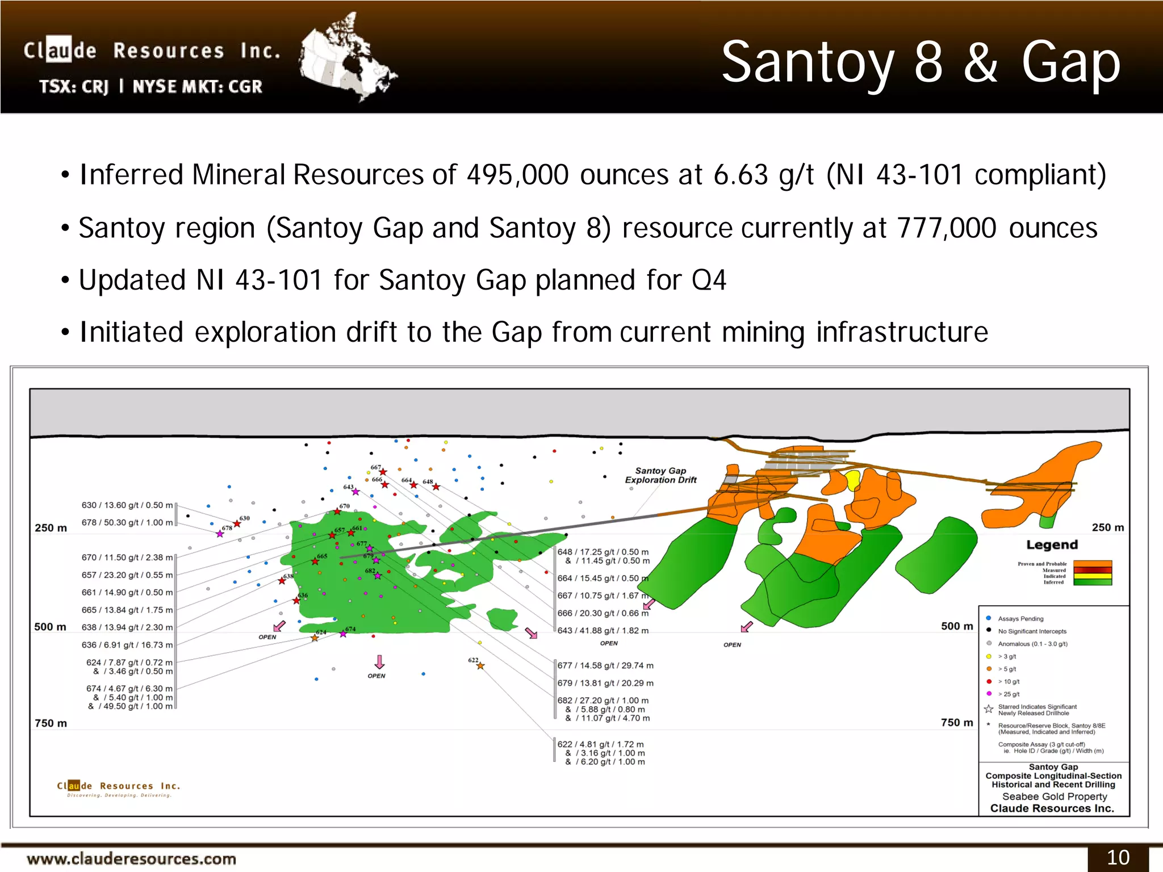Click the red star marker labeled 630
This screenshot has width=1163, height=872.
coord(237,523)
